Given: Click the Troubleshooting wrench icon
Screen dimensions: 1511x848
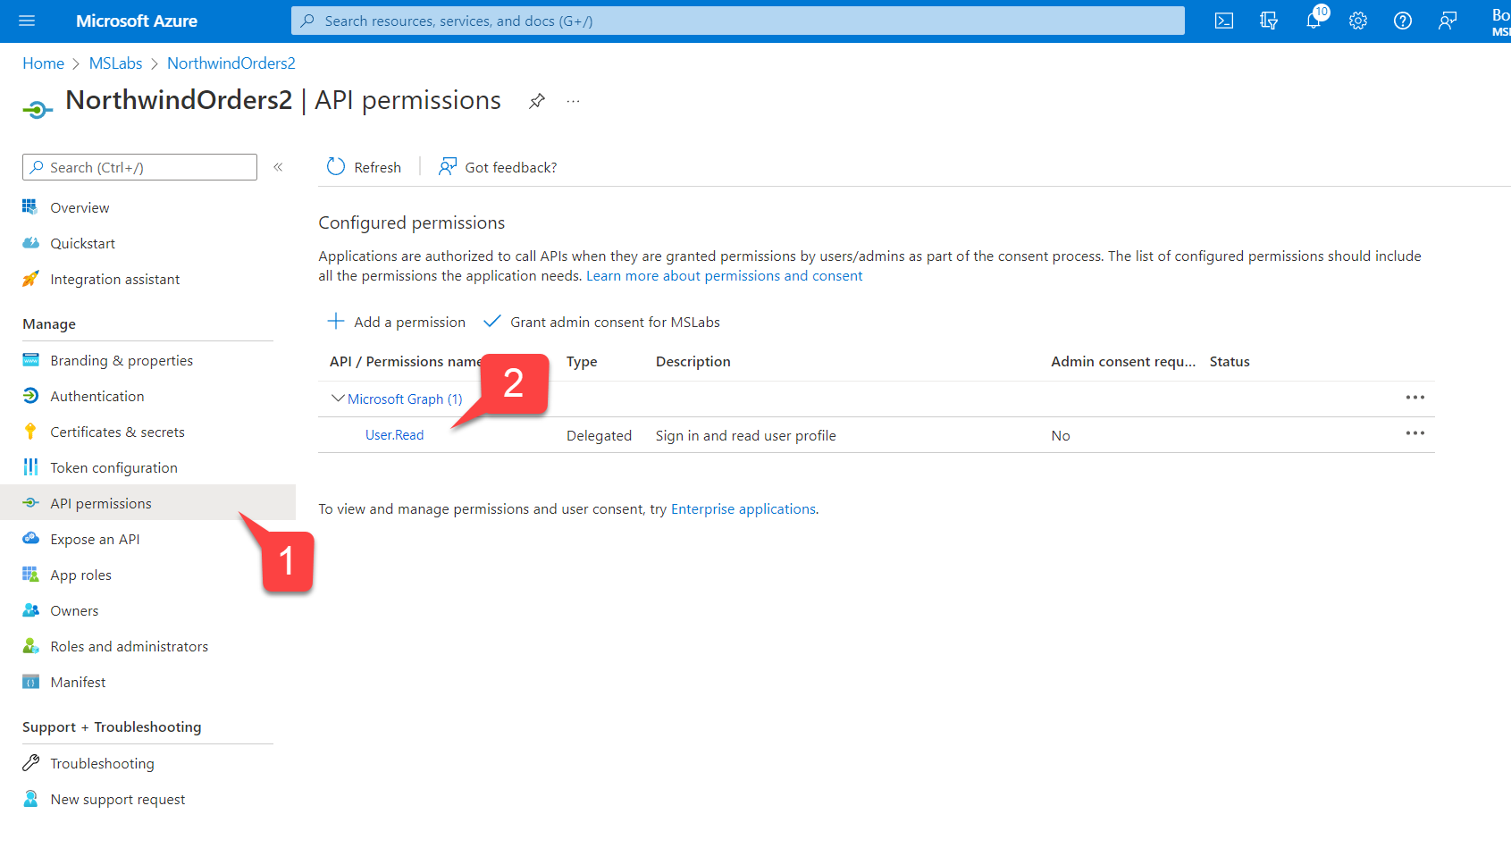Looking at the screenshot, I should 30,763.
